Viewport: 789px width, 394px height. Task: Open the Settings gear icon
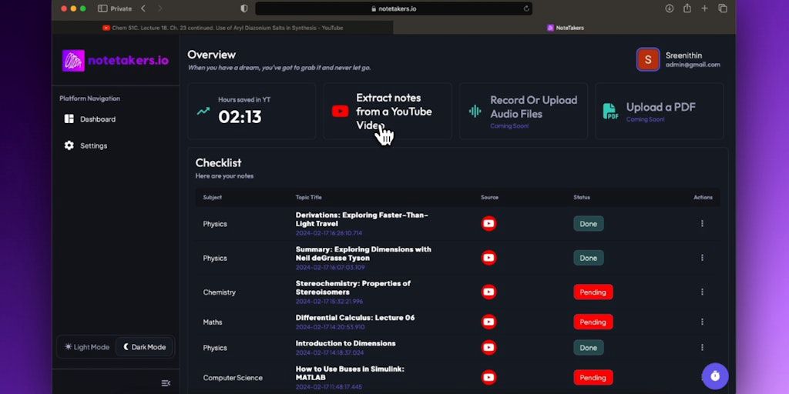tap(69, 145)
